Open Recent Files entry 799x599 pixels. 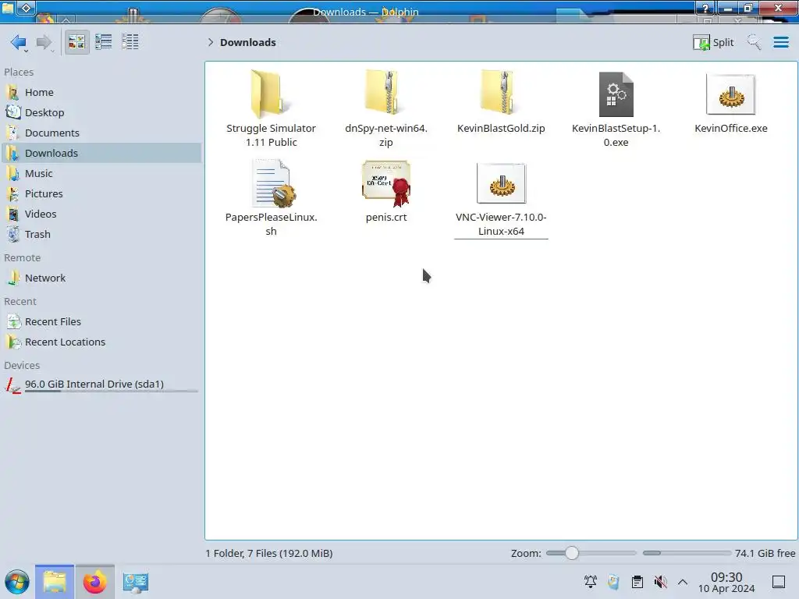(x=101, y=322)
